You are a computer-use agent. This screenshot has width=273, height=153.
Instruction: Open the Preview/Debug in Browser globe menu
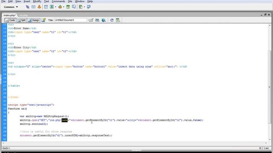(x=104, y=20)
